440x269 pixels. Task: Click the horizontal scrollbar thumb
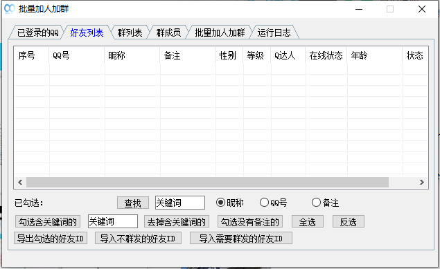207,183
